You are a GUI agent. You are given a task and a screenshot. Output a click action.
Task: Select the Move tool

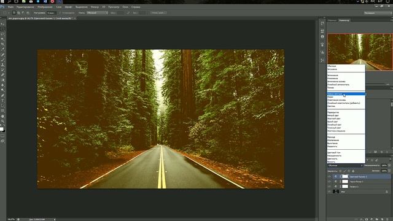2,24
